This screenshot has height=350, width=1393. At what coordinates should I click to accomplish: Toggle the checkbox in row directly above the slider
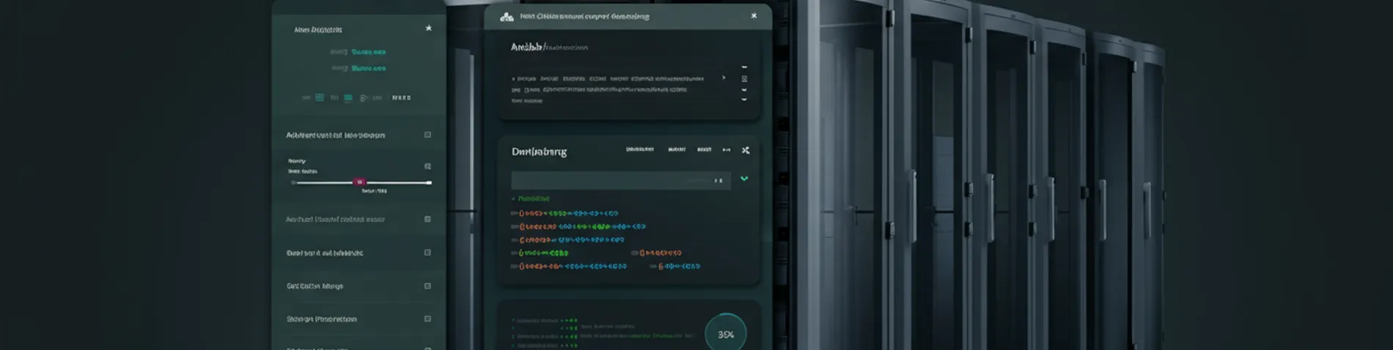428,135
